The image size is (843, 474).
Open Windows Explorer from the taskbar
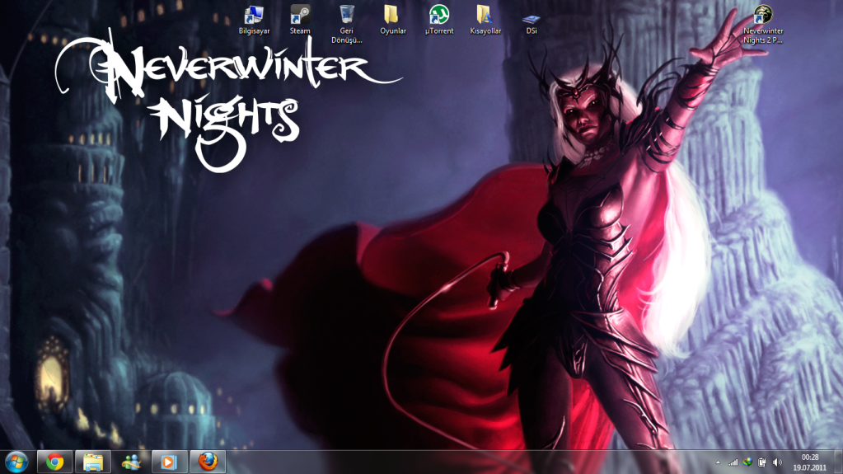[93, 462]
